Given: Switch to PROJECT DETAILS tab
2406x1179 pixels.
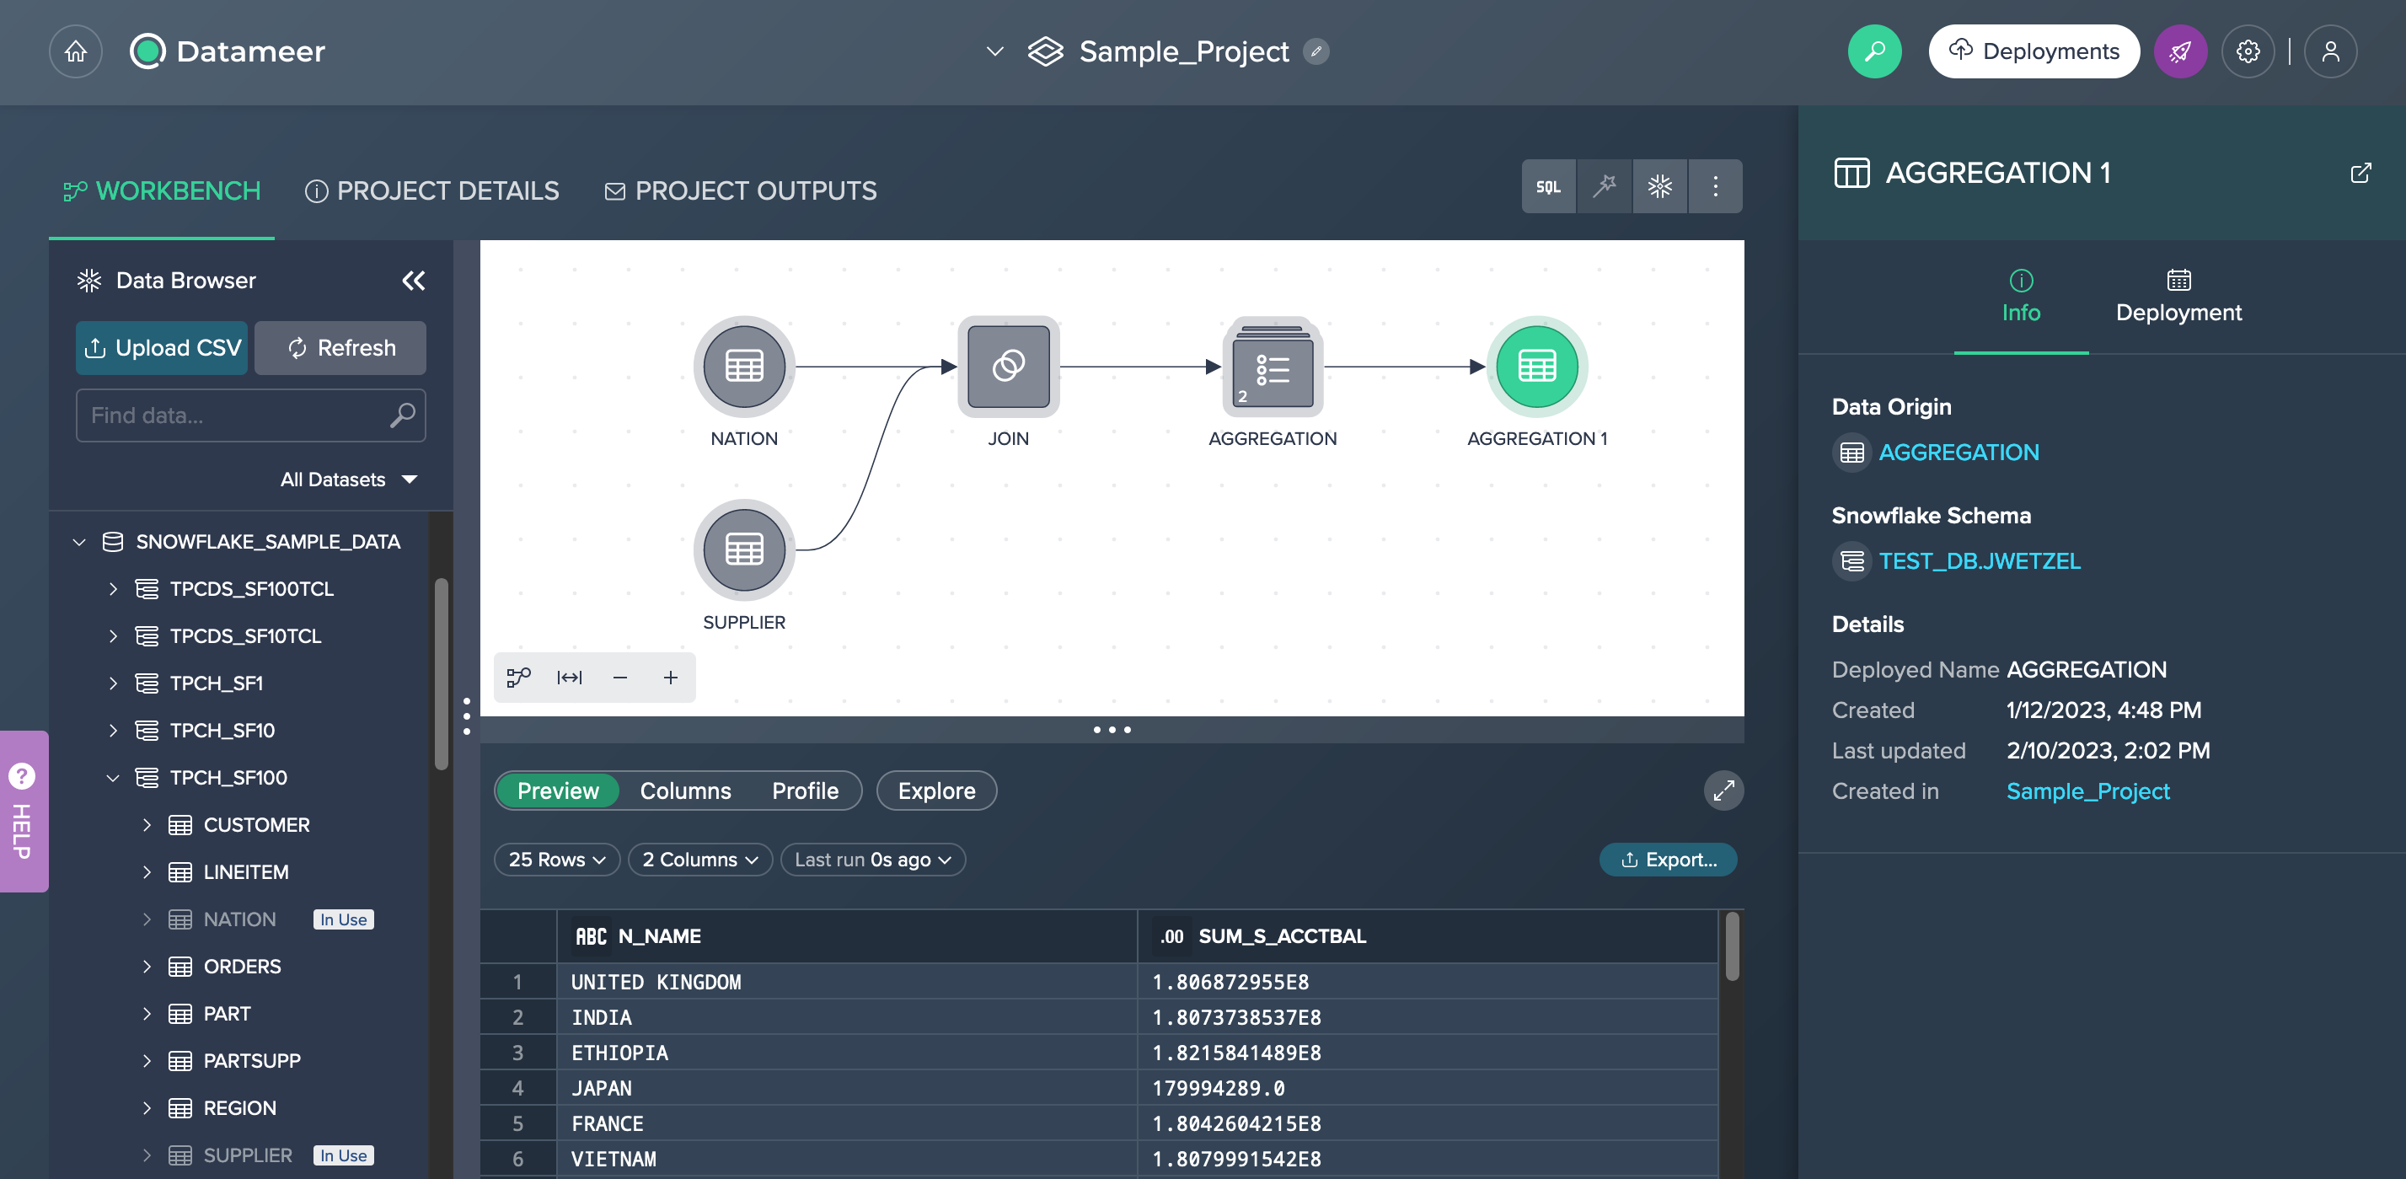Looking at the screenshot, I should [x=431, y=191].
